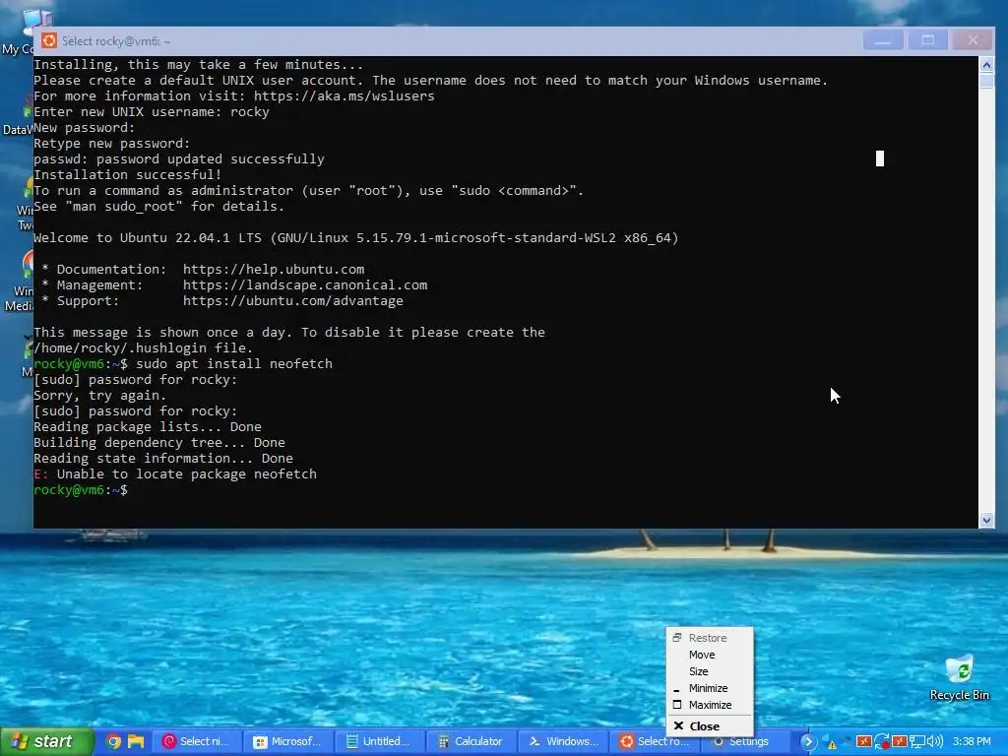Switch to the Microsof... taskbar window
The width and height of the screenshot is (1008, 756).
point(287,742)
